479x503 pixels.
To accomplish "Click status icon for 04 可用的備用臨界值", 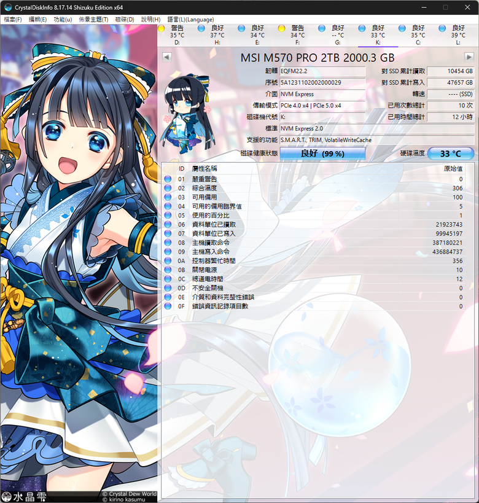I will (x=168, y=206).
